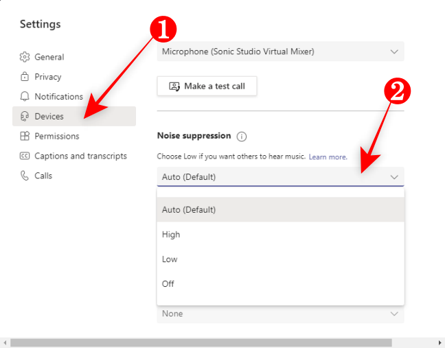This screenshot has width=445, height=348.
Task: Choose High noise suppression option
Action: pyautogui.click(x=171, y=235)
